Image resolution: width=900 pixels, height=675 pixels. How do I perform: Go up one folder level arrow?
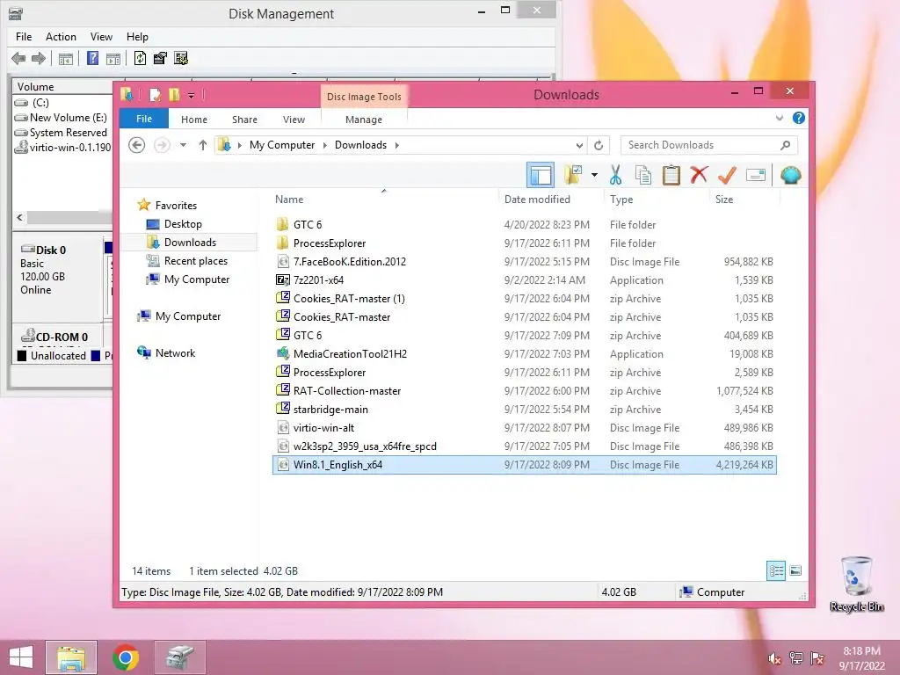(x=203, y=145)
